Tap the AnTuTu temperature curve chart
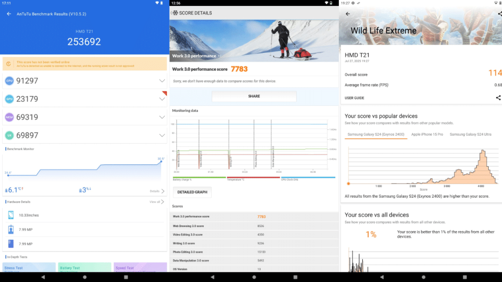This screenshot has width=502, height=282. (x=84, y=169)
